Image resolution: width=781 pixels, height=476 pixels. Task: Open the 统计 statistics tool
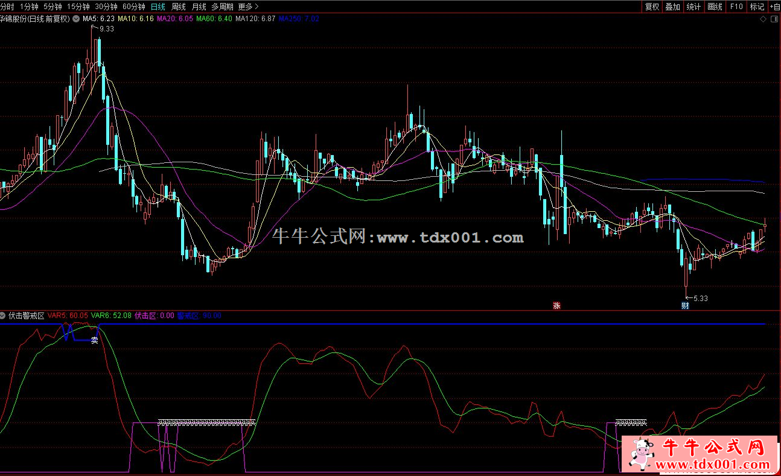pos(693,7)
